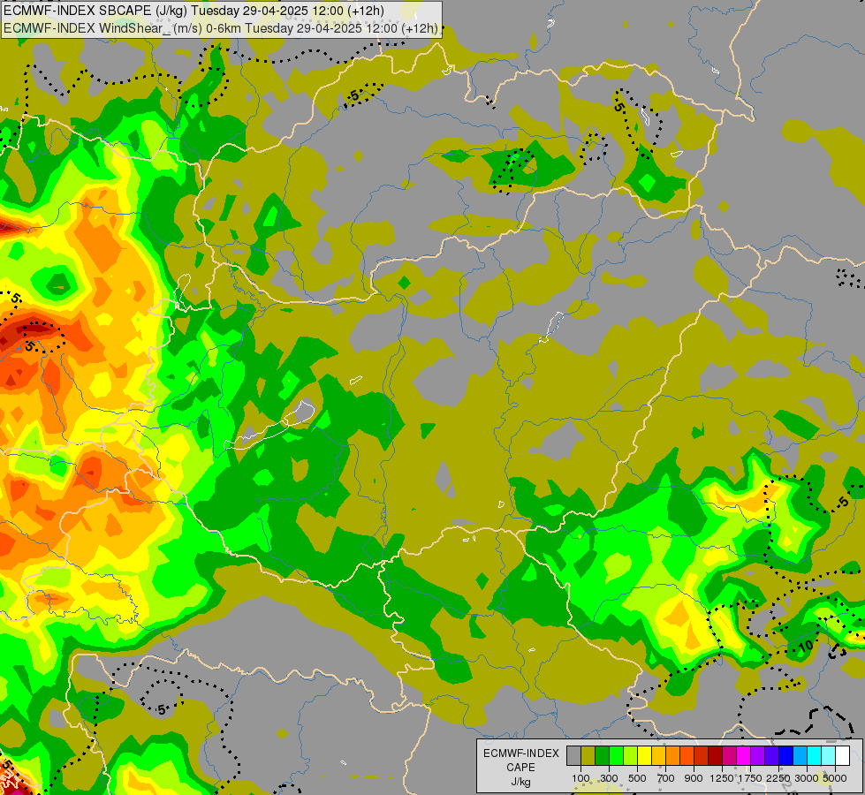Image resolution: width=865 pixels, height=795 pixels.
Task: Click the 500 legend value label
Action: (x=637, y=778)
